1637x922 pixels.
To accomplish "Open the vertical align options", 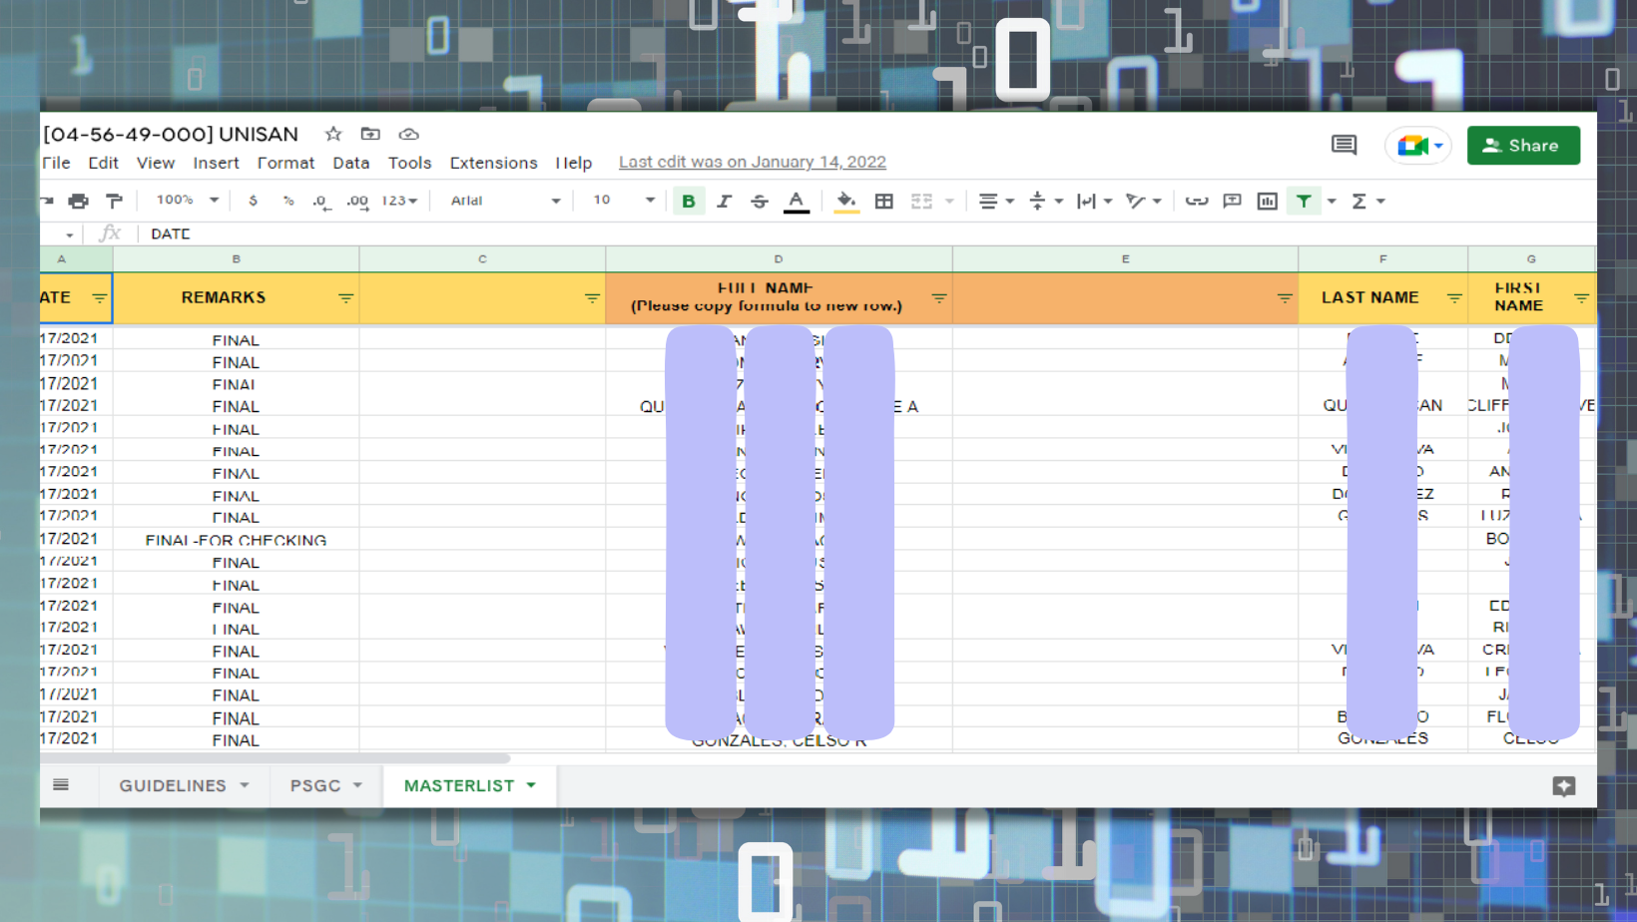I will (1045, 201).
